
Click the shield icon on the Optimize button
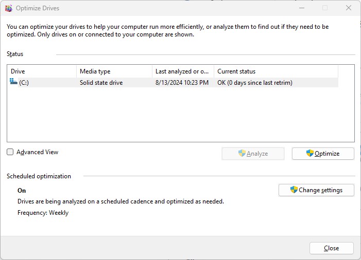tap(310, 153)
